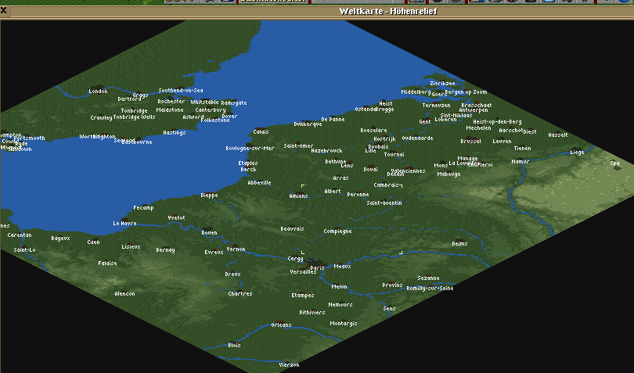
Task: Click the Hazebrouck town label
Action: [326, 151]
